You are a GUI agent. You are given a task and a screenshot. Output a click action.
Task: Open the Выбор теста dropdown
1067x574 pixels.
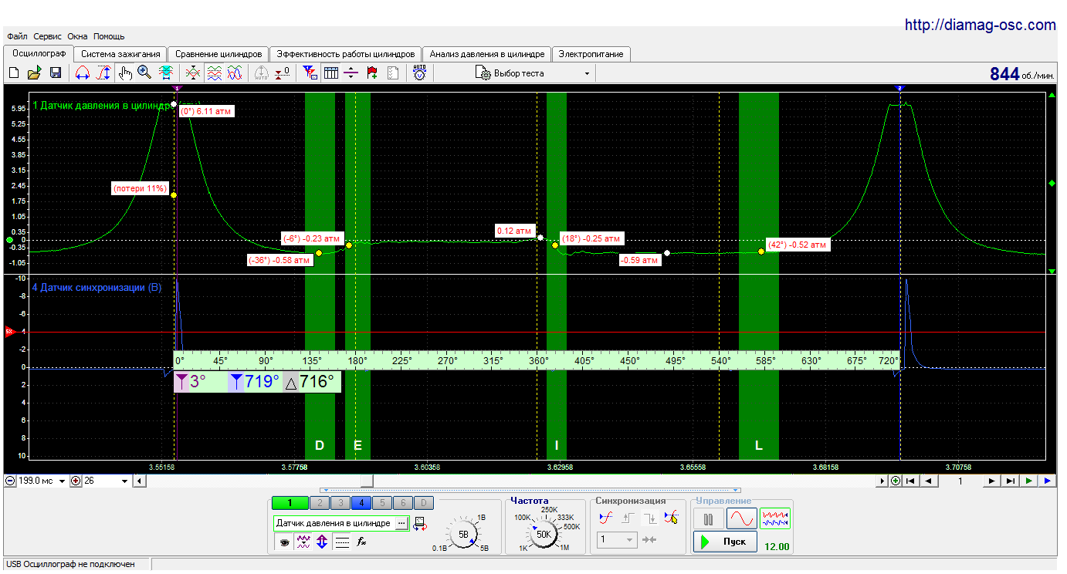pos(533,73)
